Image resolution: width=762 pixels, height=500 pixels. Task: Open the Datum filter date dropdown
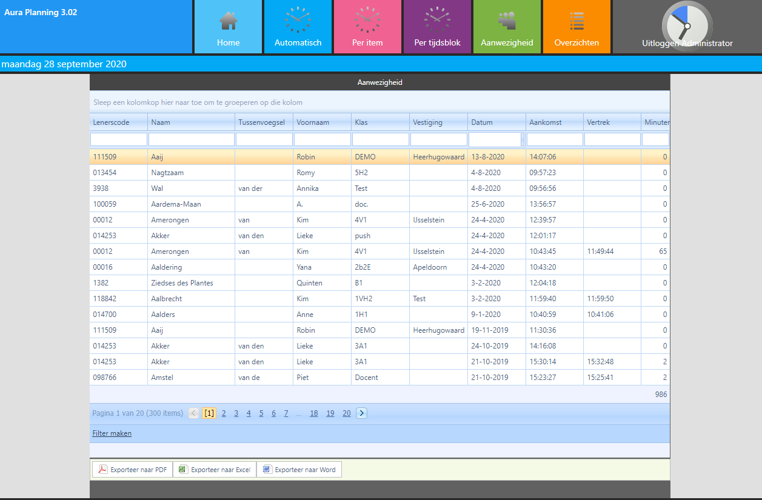(x=523, y=140)
